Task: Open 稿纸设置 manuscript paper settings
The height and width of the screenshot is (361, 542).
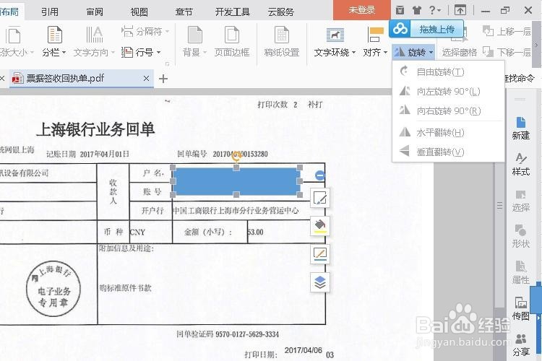Action: click(281, 42)
